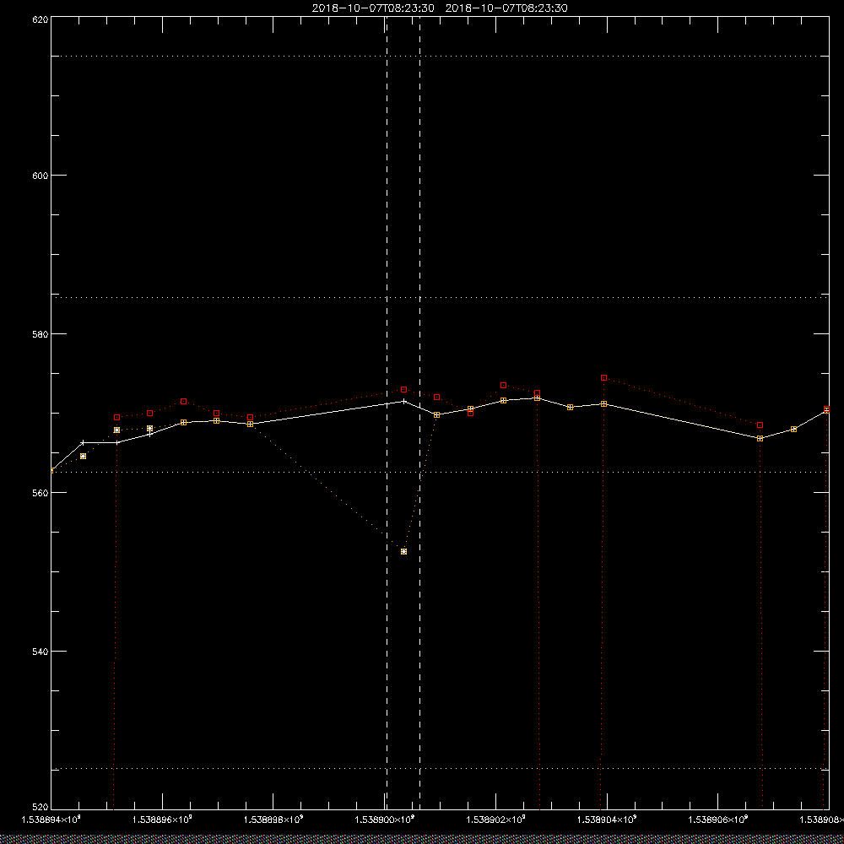The image size is (844, 844).
Task: Click x-axis label 1.538896×10⁹
Action: 163,820
